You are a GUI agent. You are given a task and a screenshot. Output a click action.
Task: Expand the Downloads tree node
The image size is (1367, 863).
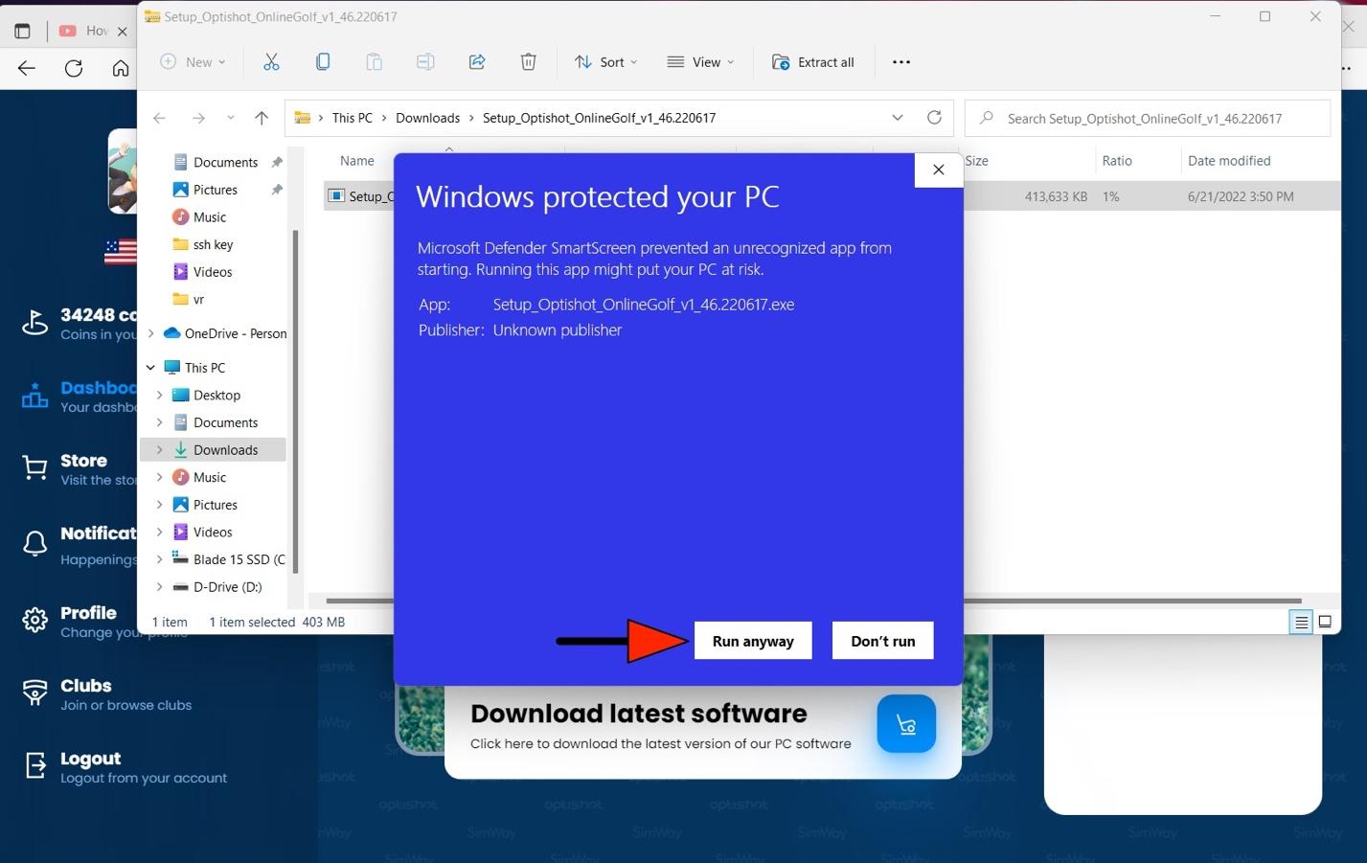pos(160,450)
